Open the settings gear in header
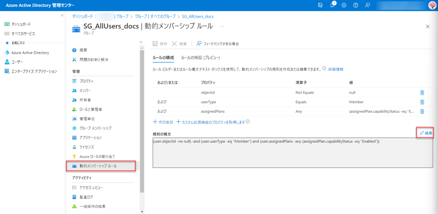The width and height of the screenshot is (438, 214). point(344,5)
